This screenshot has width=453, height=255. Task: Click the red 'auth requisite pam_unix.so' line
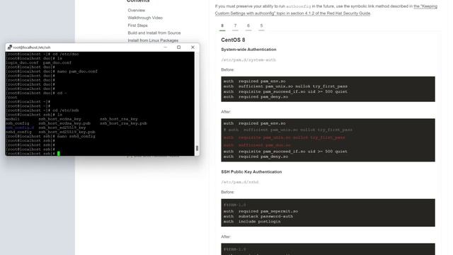(x=284, y=137)
